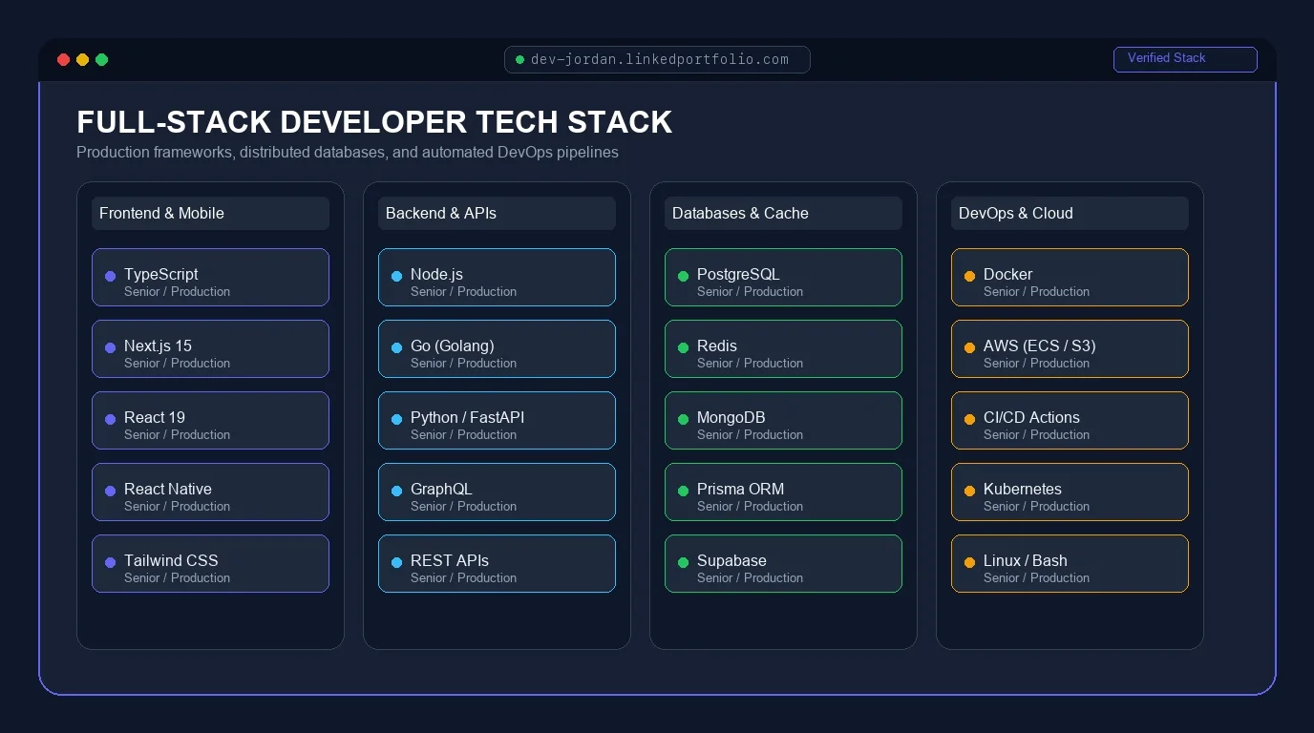Open the DevOps & Cloud column header
This screenshot has width=1314, height=733.
1070,213
